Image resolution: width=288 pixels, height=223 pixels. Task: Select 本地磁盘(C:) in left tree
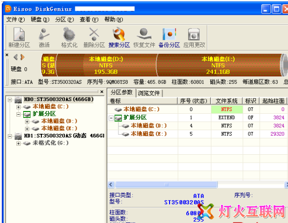click(51, 106)
